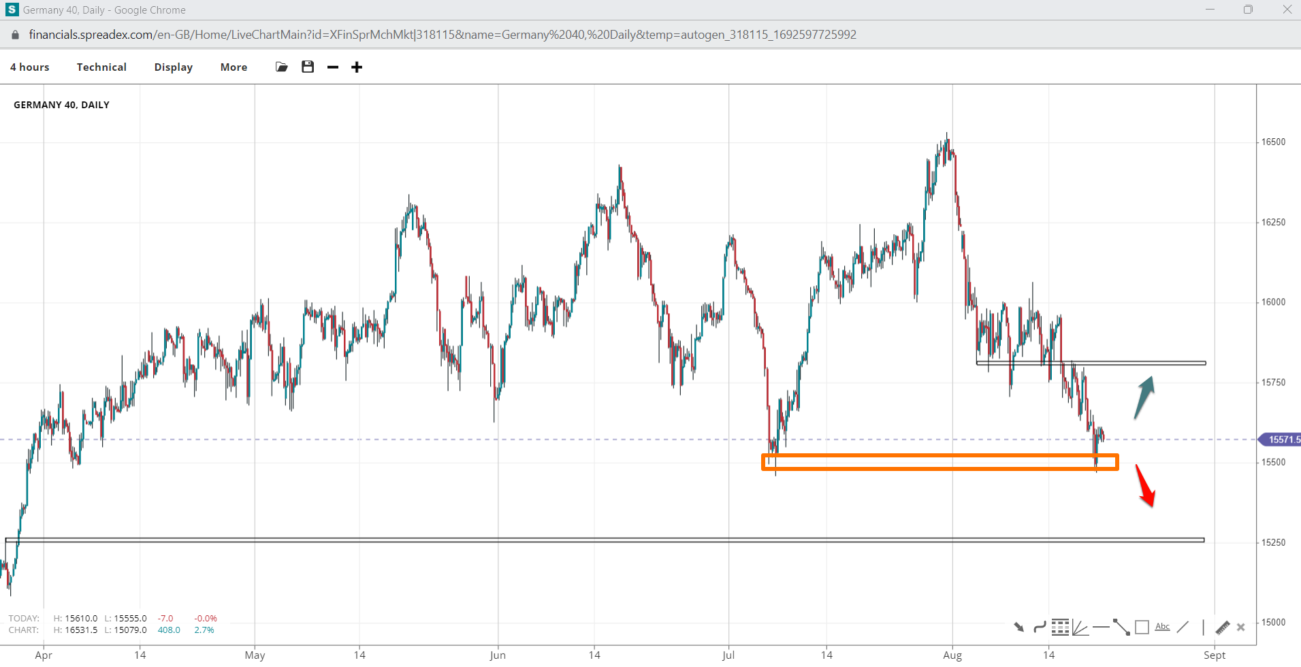
Task: Select the Abc text annotation tool
Action: [x=1163, y=627]
